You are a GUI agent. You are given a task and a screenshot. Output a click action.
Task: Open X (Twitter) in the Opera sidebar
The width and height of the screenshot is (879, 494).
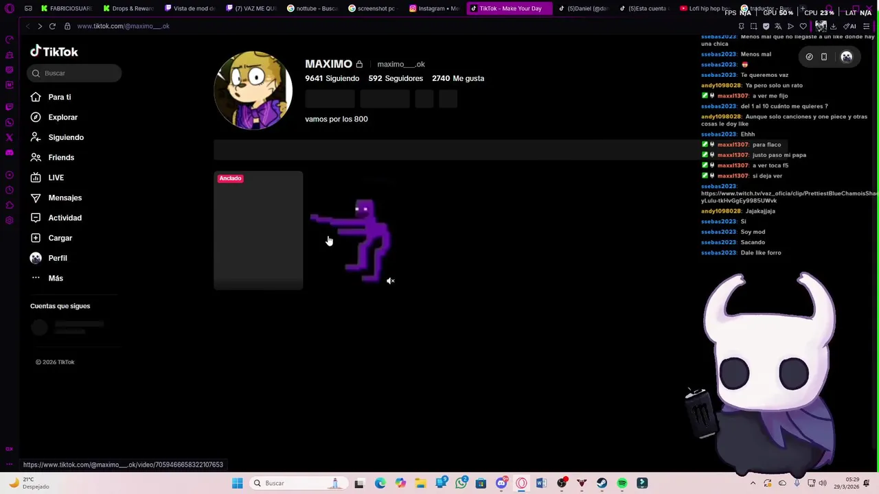tap(9, 138)
